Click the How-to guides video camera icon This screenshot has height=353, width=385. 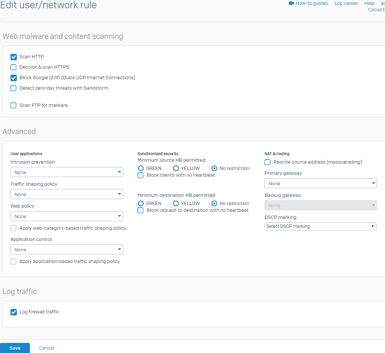click(x=291, y=3)
